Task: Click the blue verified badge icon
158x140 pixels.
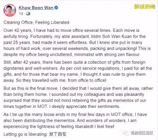Action: tap(56, 8)
